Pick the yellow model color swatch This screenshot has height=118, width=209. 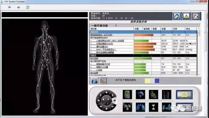point(147,81)
